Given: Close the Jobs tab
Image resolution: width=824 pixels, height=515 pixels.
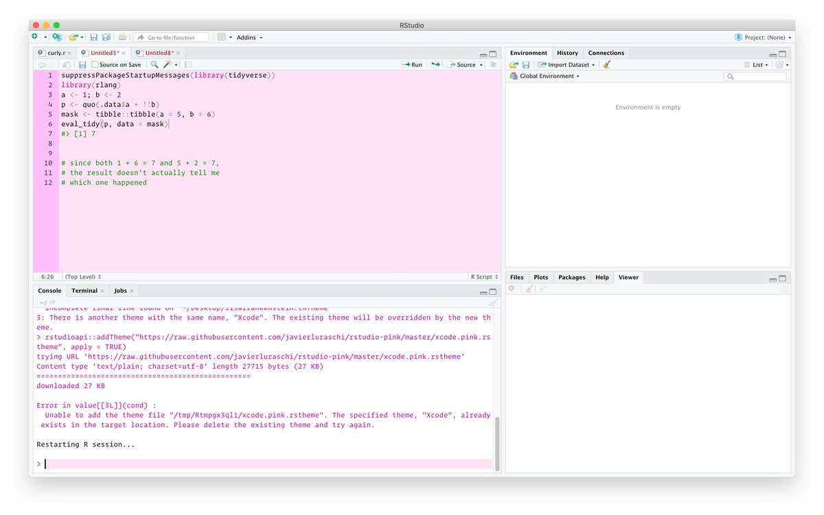Looking at the screenshot, I should coord(132,291).
